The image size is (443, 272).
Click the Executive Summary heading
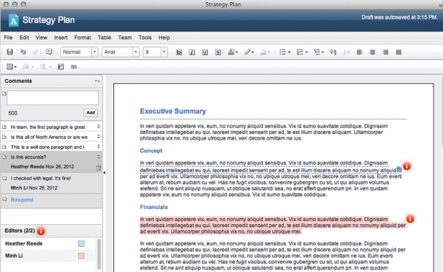173,111
